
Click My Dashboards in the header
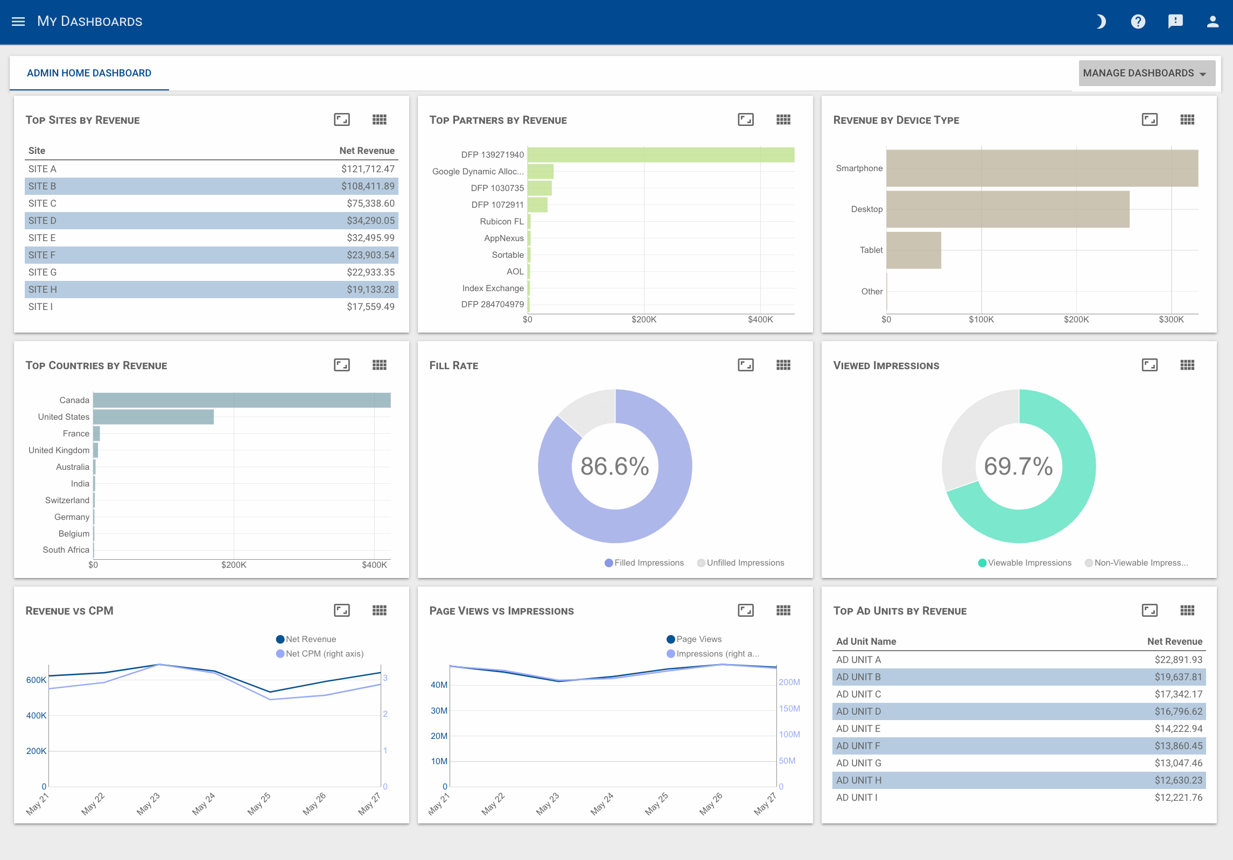click(89, 21)
